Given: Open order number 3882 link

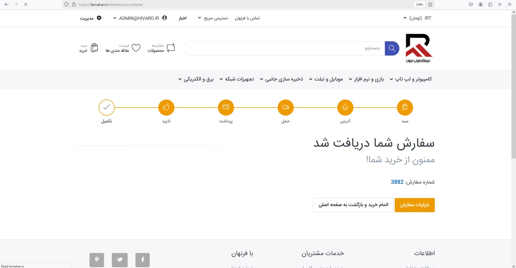Looking at the screenshot, I should click(x=397, y=182).
